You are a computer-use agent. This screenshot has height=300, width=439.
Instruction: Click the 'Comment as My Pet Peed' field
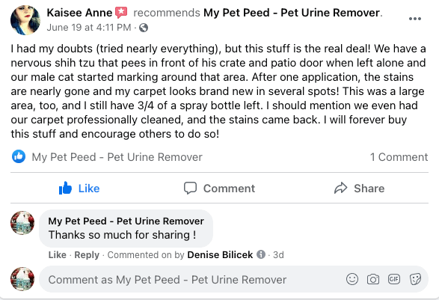coord(234,279)
